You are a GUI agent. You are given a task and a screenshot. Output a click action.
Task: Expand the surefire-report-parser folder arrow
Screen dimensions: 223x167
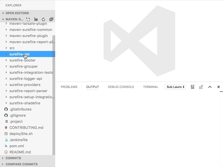point(6,91)
